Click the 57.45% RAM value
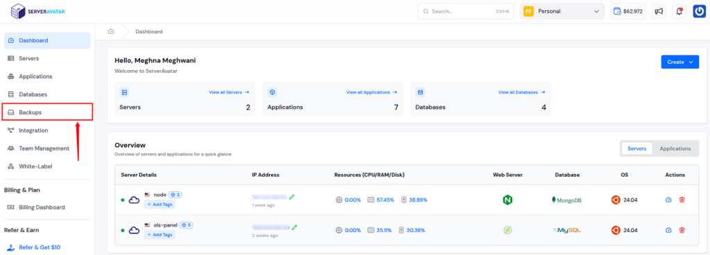This screenshot has width=710, height=255. pyautogui.click(x=386, y=200)
